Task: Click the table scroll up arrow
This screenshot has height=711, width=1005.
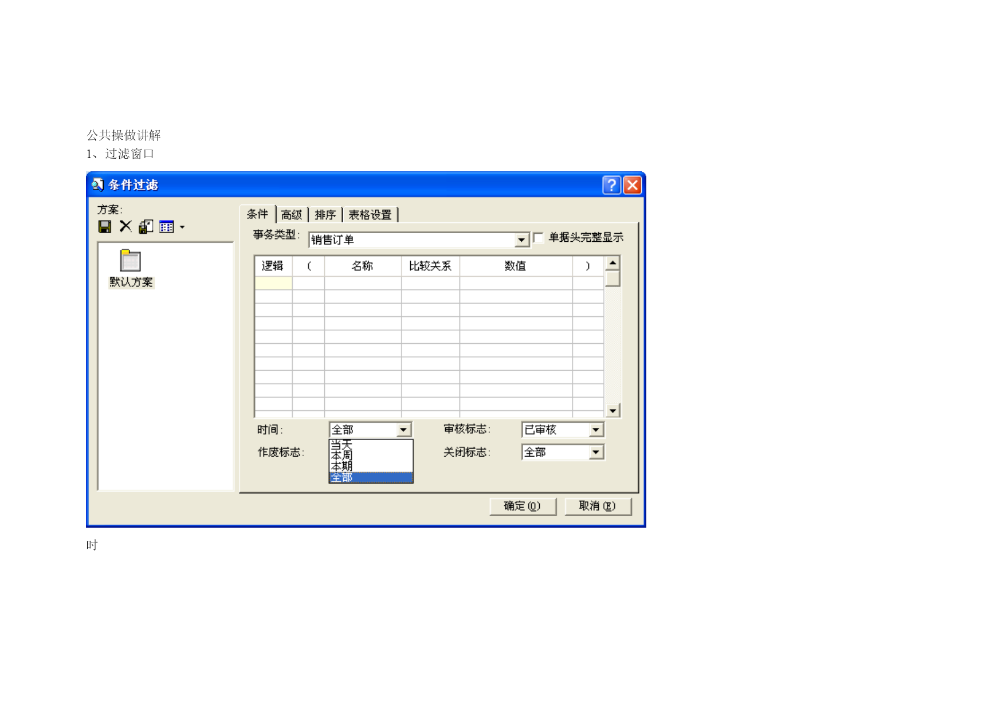Action: pyautogui.click(x=613, y=263)
